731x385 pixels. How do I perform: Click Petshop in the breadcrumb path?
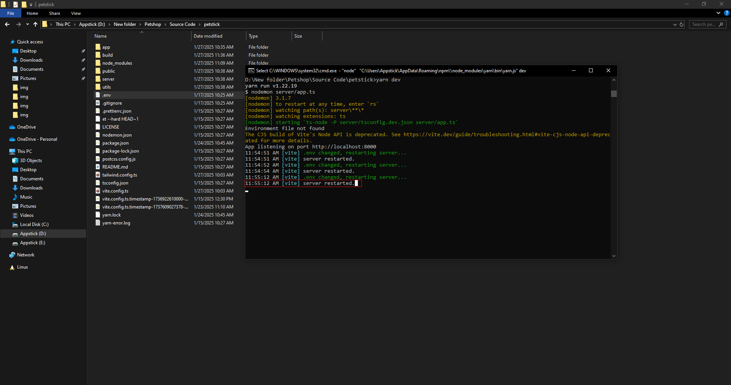click(153, 24)
